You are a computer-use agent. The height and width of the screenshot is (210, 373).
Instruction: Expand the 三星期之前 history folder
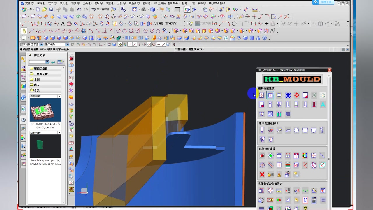click(x=45, y=74)
